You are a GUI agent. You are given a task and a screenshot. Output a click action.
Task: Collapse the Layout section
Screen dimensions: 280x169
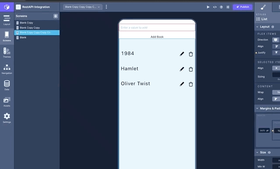(257, 27)
